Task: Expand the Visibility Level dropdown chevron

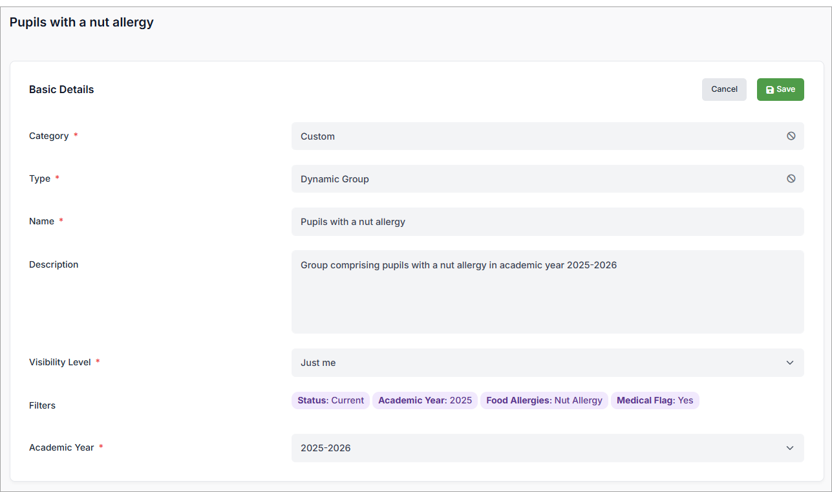Action: pos(789,363)
